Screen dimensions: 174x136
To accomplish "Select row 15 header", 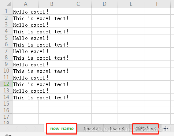I will pos(6,104).
